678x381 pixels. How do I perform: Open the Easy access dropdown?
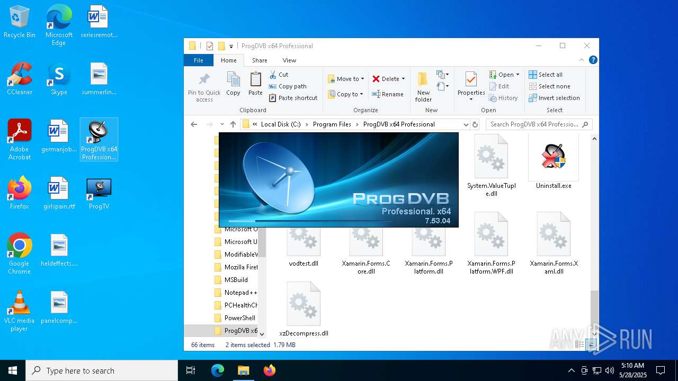click(443, 86)
